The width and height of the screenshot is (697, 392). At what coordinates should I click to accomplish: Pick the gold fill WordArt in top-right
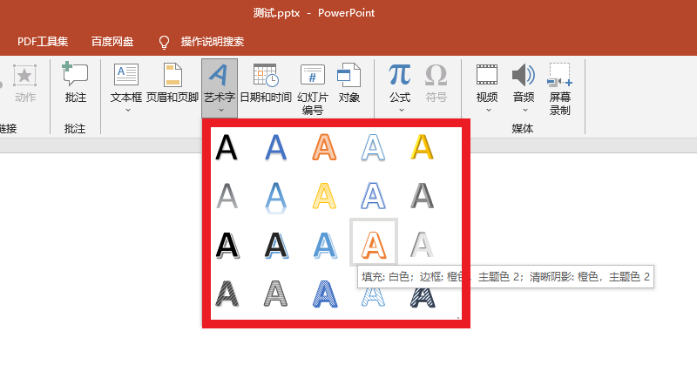422,146
